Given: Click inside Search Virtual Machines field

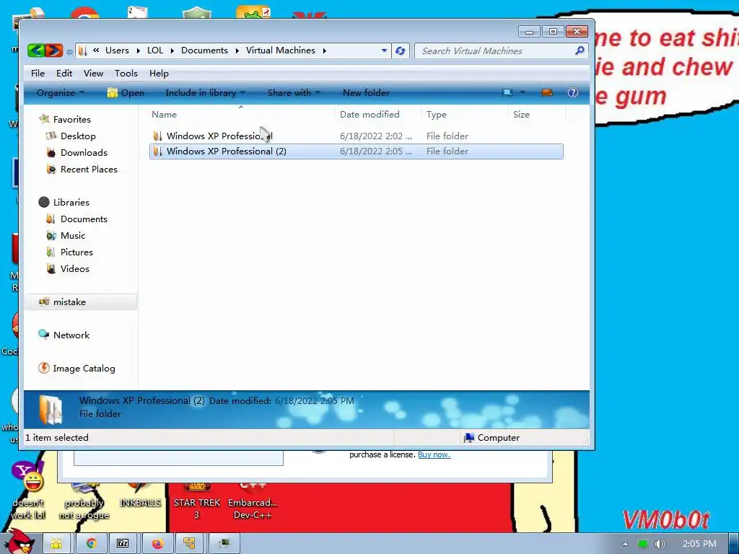Looking at the screenshot, I should pyautogui.click(x=495, y=51).
